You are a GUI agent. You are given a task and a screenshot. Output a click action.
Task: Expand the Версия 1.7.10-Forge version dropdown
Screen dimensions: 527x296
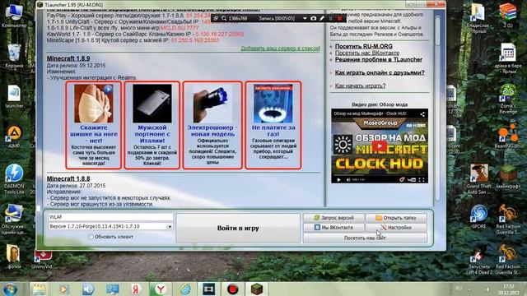pos(170,227)
